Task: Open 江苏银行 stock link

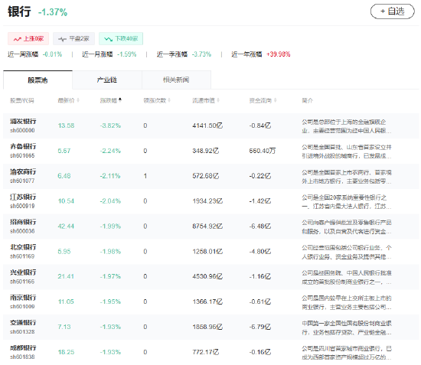Action: click(23, 197)
